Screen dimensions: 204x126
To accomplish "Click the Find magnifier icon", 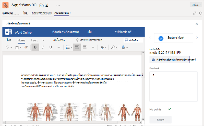I will tap(113, 47).
